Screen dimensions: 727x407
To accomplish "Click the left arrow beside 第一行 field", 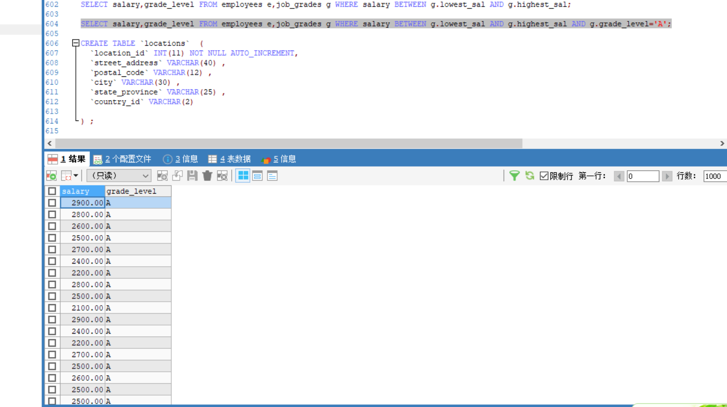I will [x=619, y=176].
